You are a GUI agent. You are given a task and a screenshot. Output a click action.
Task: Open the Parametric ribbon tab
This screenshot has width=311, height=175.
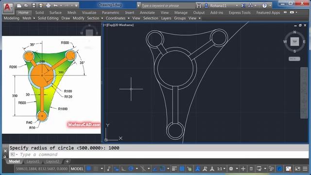(x=110, y=13)
